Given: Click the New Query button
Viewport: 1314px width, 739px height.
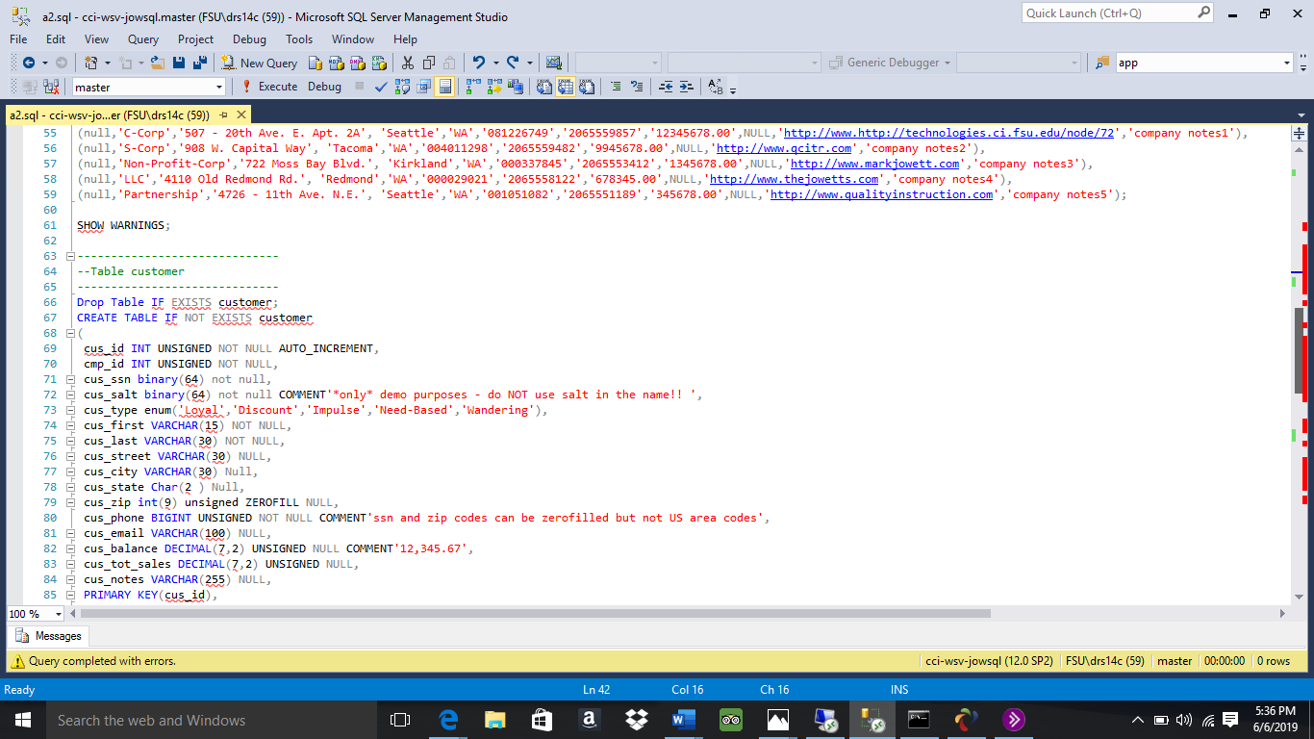Looking at the screenshot, I should [259, 63].
